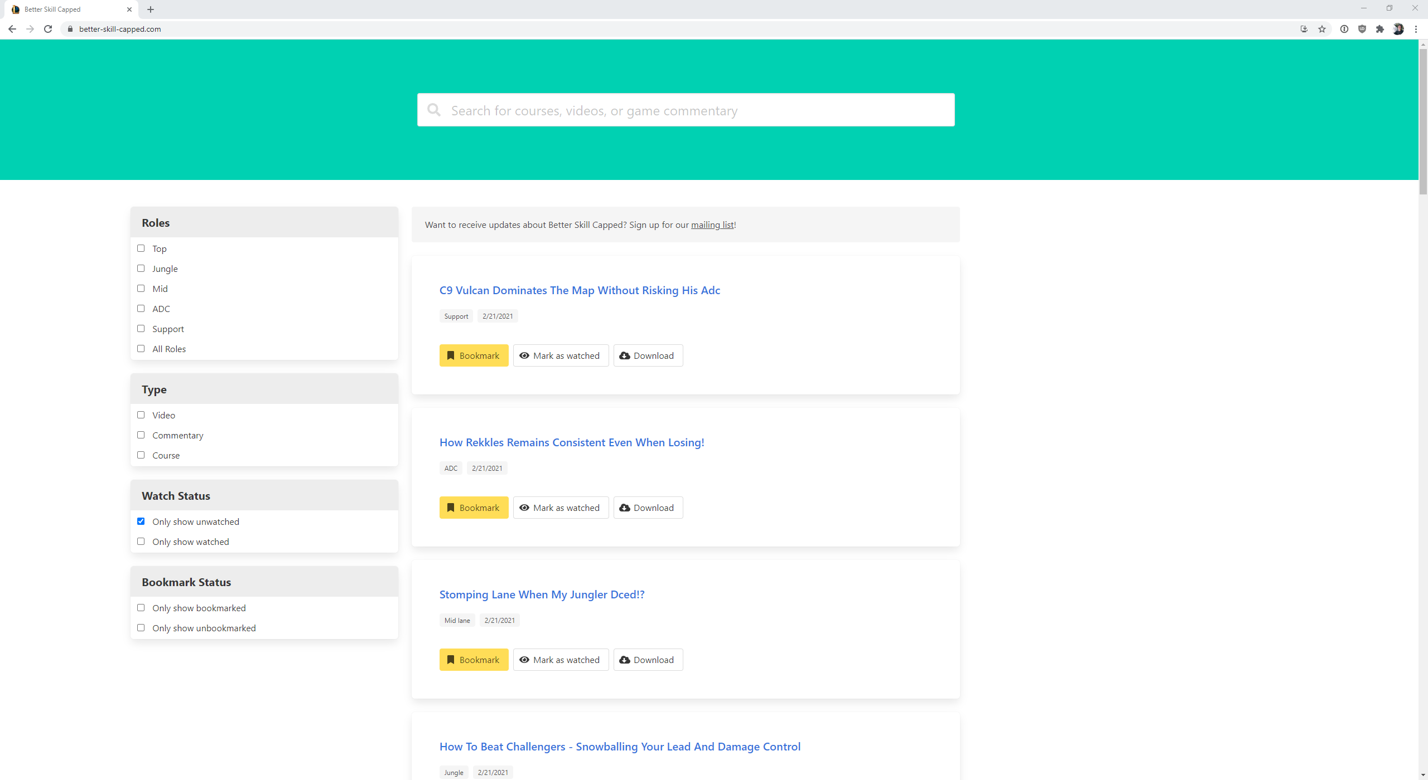This screenshot has width=1428, height=780.
Task: Tick Only show bookmarked checkbox
Action: pyautogui.click(x=141, y=608)
